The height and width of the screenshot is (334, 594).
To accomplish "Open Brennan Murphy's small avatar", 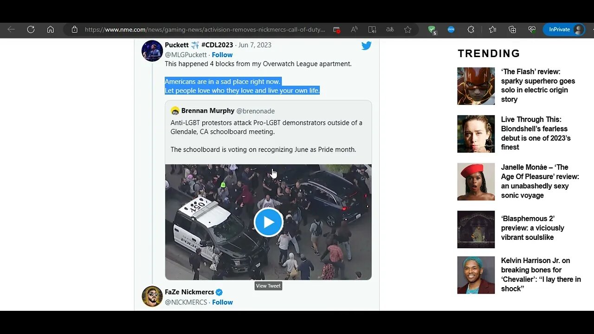I will [175, 111].
